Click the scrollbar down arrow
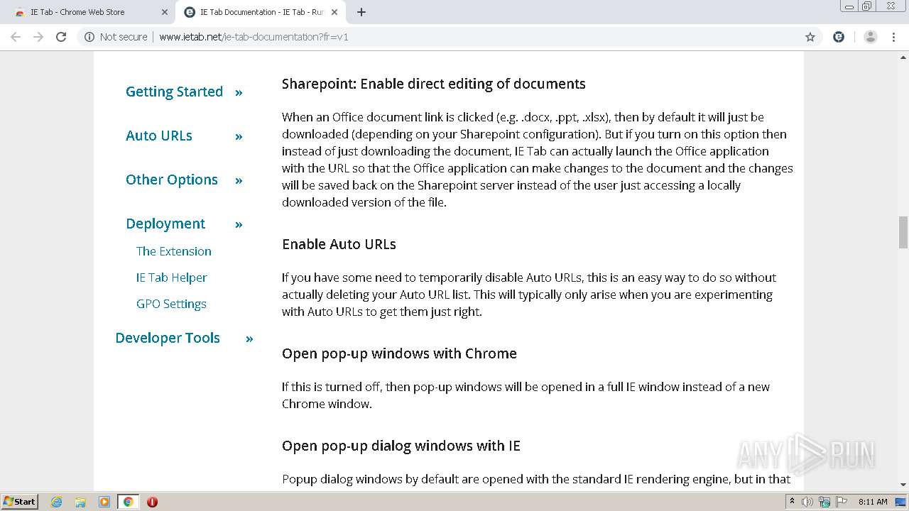The width and height of the screenshot is (909, 511). [x=903, y=485]
